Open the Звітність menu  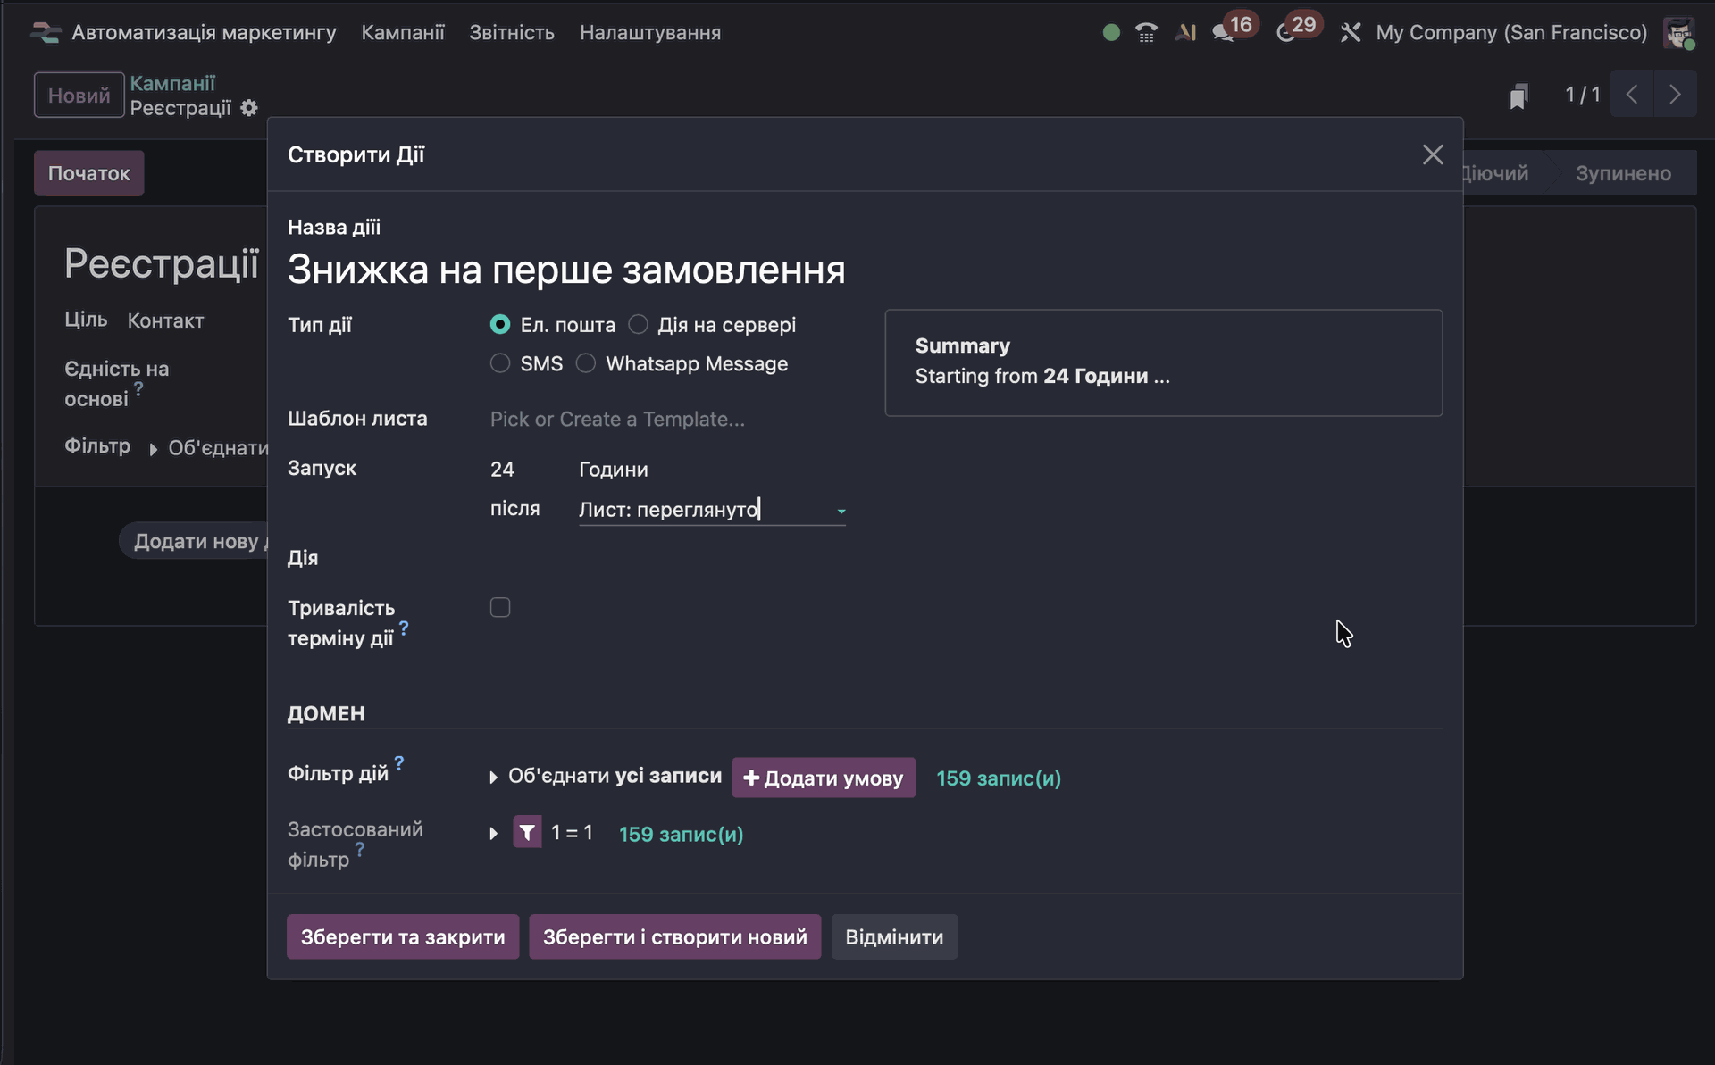pos(512,33)
